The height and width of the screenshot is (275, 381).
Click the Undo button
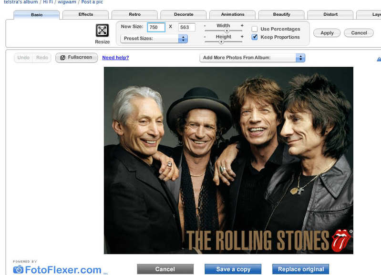click(23, 58)
